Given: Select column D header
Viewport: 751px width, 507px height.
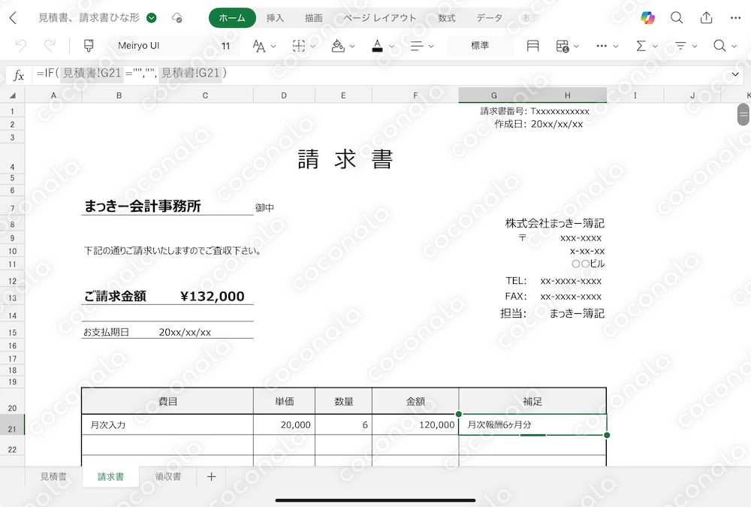Looking at the screenshot, I should (x=284, y=95).
